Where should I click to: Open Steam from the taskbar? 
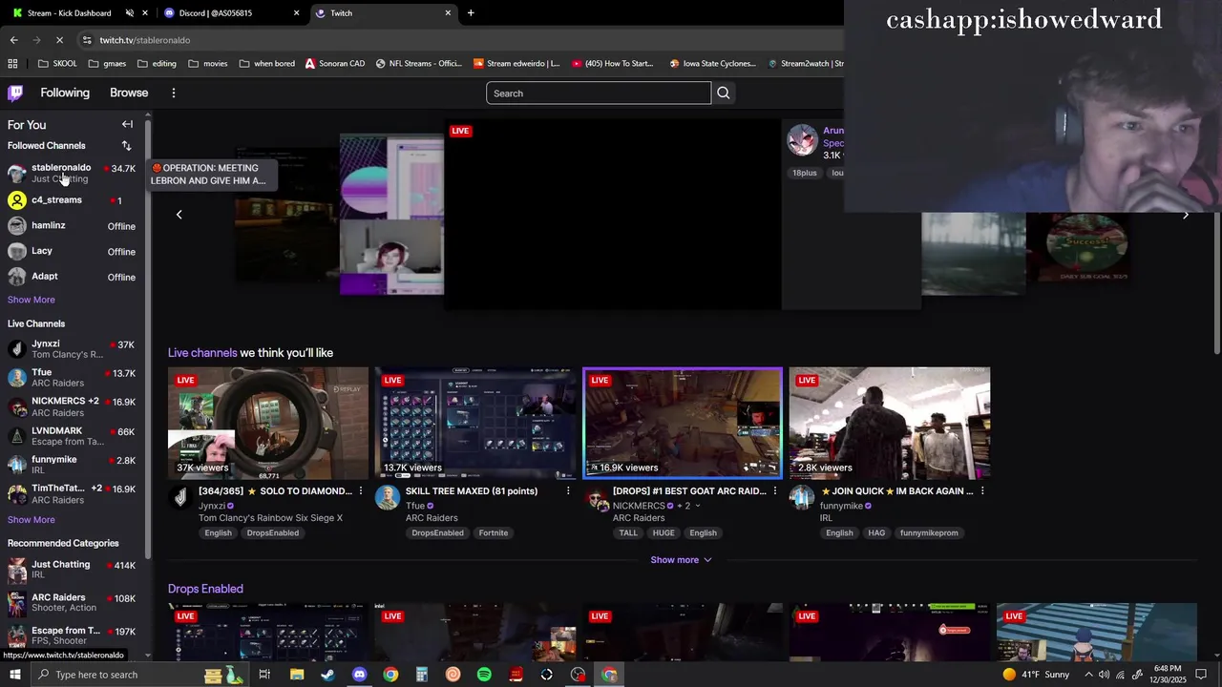[x=327, y=675]
